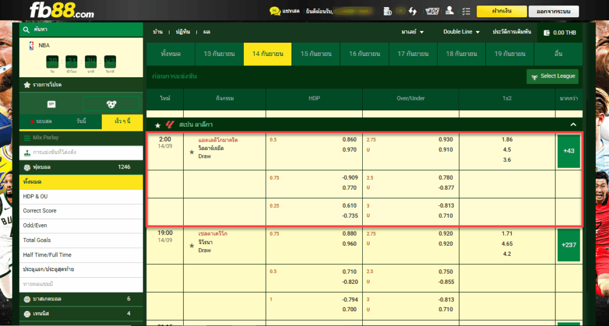Image resolution: width=609 pixels, height=326 pixels.
Task: Open ประวัติการเดิมพัน bet history
Action: [x=512, y=32]
